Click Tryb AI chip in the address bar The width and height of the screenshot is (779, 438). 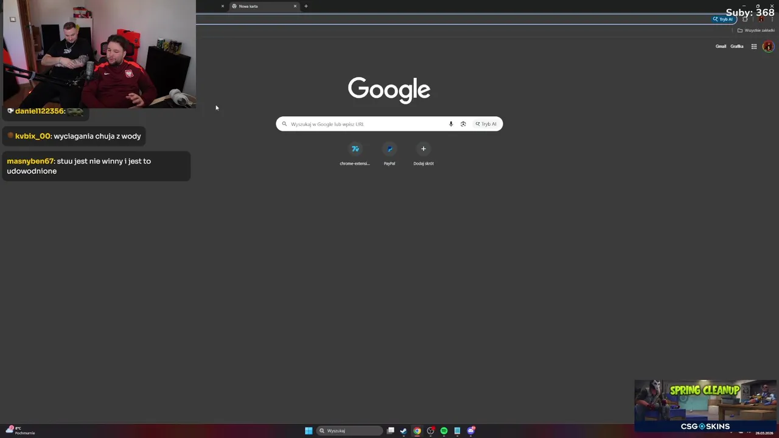point(724,19)
